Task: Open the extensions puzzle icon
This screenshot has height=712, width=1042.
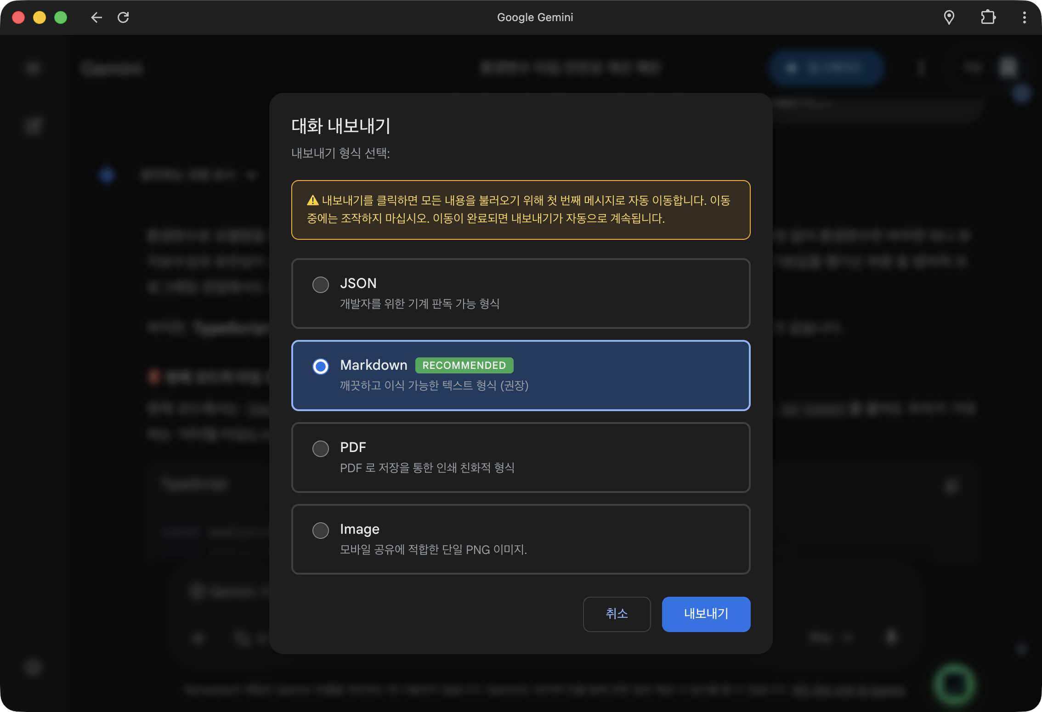Action: coord(988,17)
